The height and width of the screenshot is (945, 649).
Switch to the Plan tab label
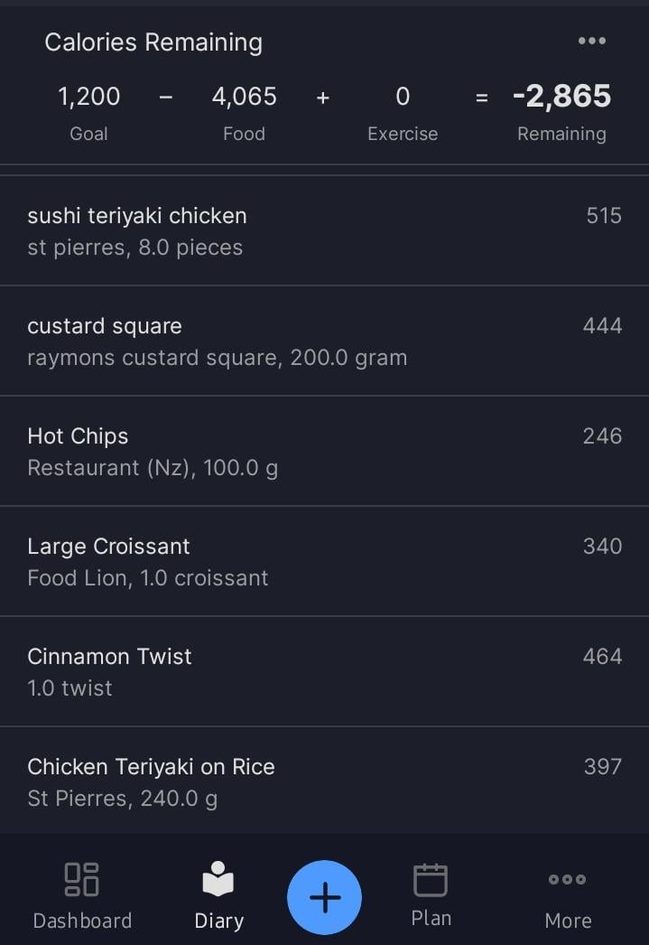pos(431,919)
